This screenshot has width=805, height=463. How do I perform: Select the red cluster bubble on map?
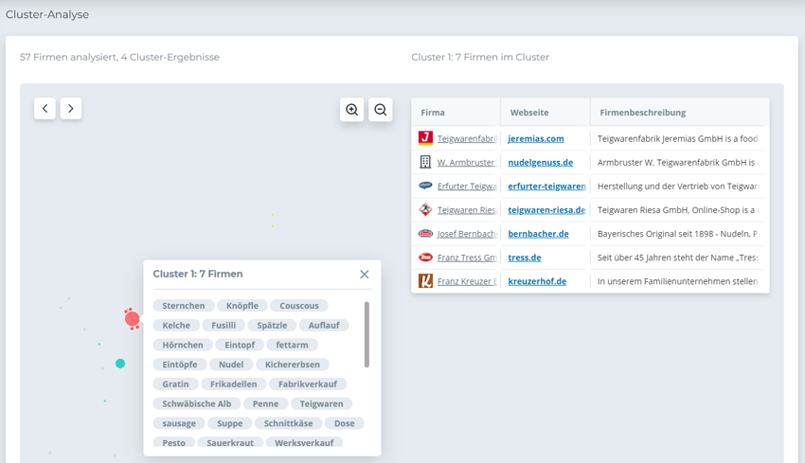(x=132, y=319)
